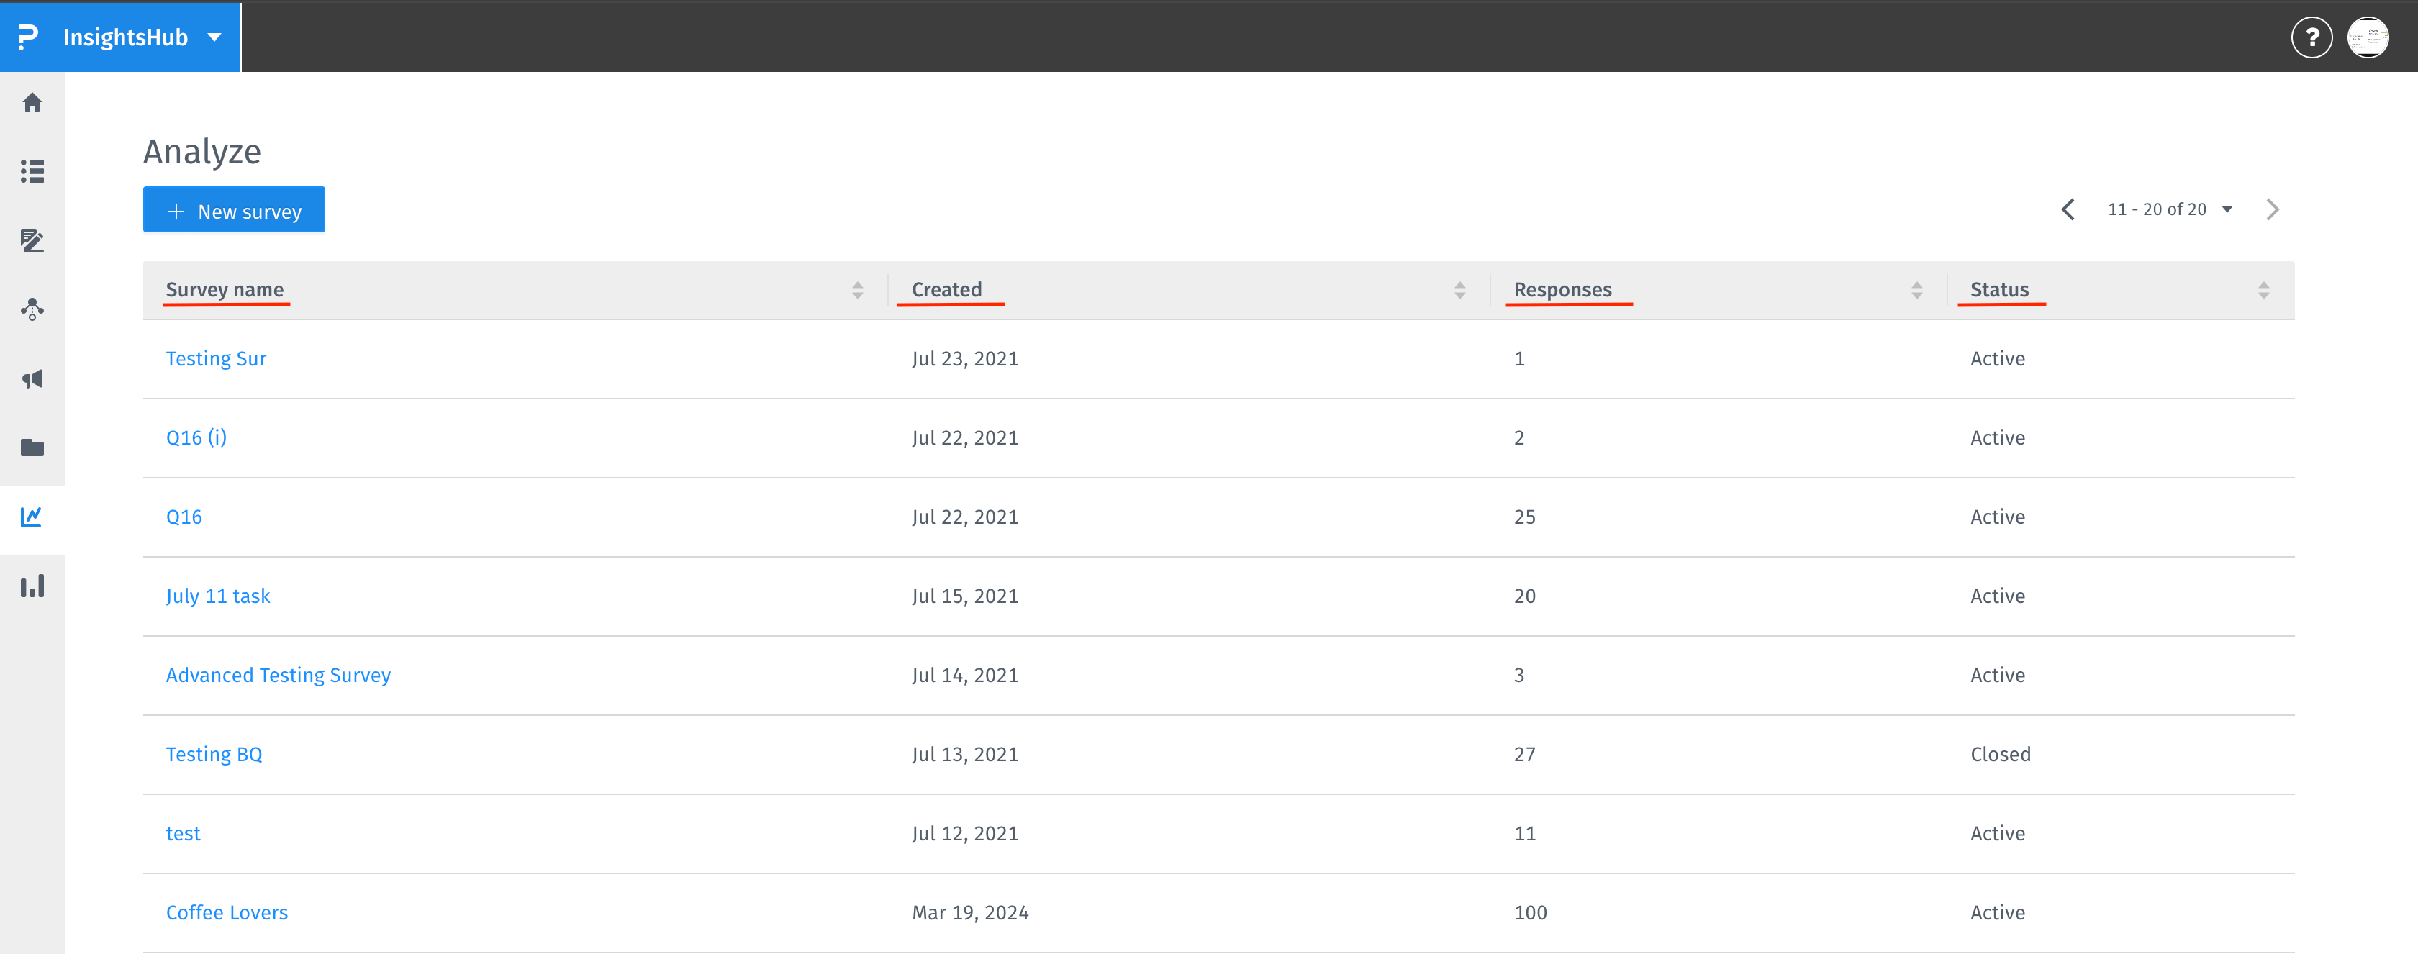This screenshot has width=2418, height=954.
Task: Select the line chart Analyze icon
Action: coord(32,517)
